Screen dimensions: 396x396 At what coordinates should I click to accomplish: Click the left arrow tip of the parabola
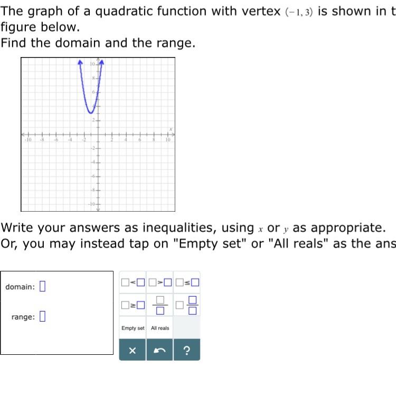pyautogui.click(x=80, y=62)
